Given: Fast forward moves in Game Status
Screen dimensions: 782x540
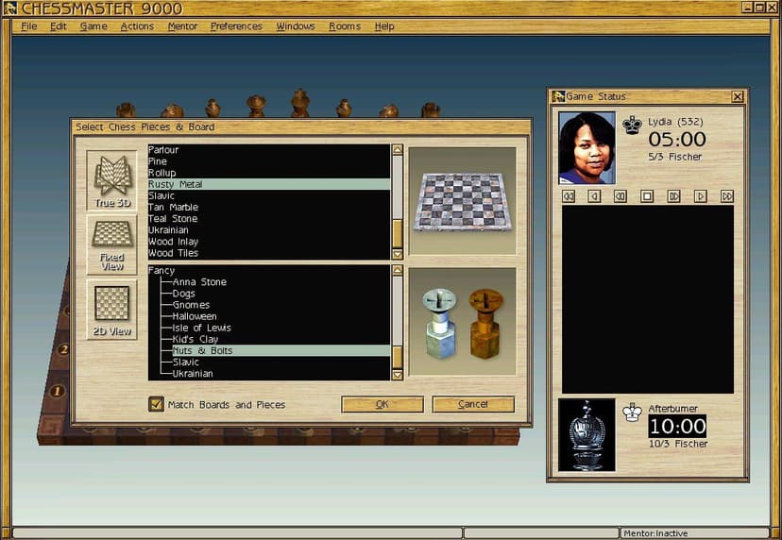Looking at the screenshot, I should click(673, 196).
